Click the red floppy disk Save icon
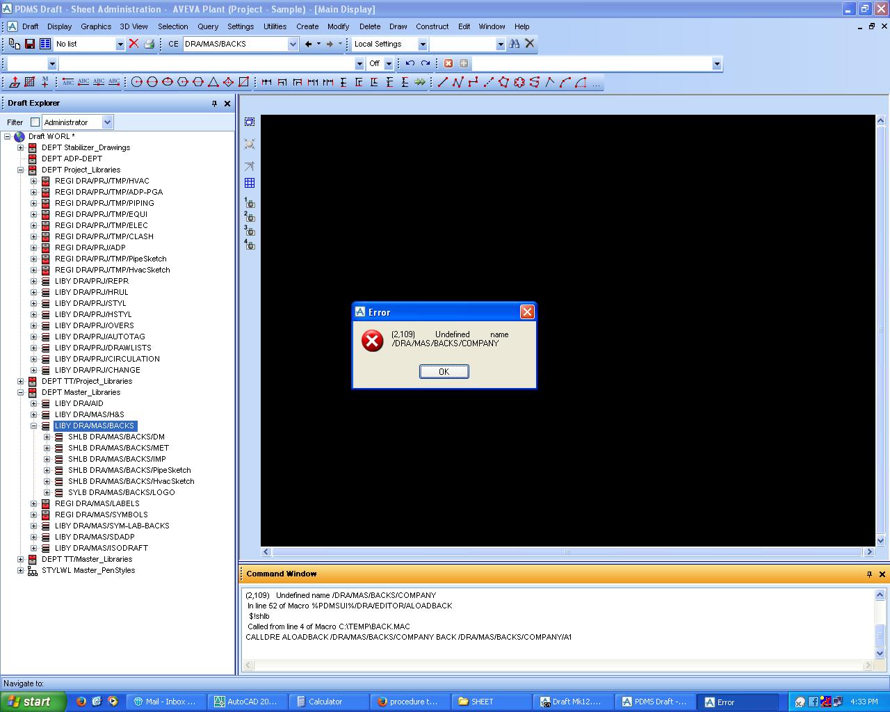This screenshot has width=890, height=712. click(x=30, y=44)
